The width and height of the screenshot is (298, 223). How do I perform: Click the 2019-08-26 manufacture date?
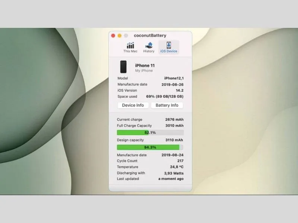(x=172, y=85)
